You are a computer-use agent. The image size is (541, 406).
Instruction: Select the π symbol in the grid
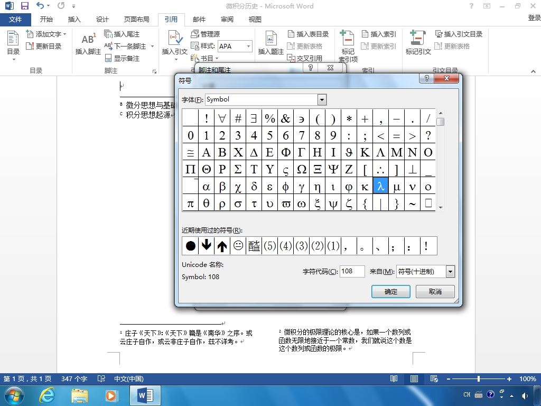[x=190, y=203]
